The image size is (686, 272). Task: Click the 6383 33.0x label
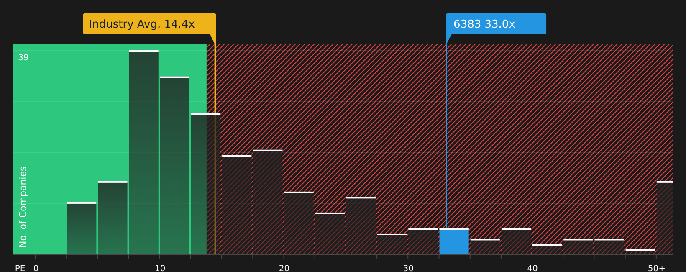pyautogui.click(x=496, y=24)
